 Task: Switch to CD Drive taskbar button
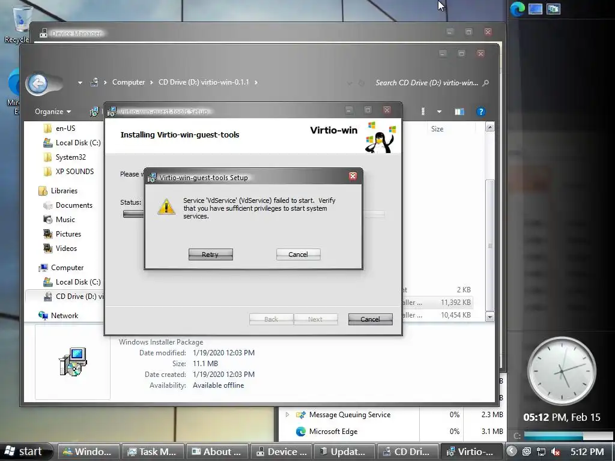point(409,452)
